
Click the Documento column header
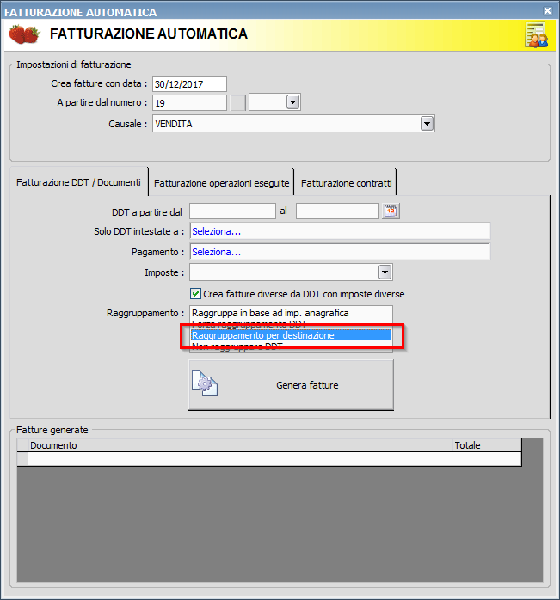(x=240, y=445)
